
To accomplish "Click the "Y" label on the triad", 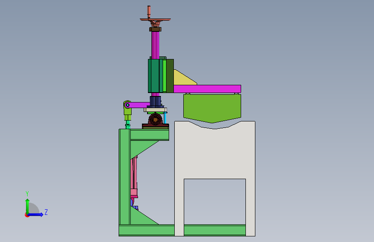I will click(x=27, y=194).
